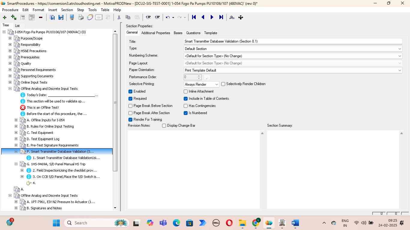Click the Print icon in the toolbar

pyautogui.click(x=81, y=17)
